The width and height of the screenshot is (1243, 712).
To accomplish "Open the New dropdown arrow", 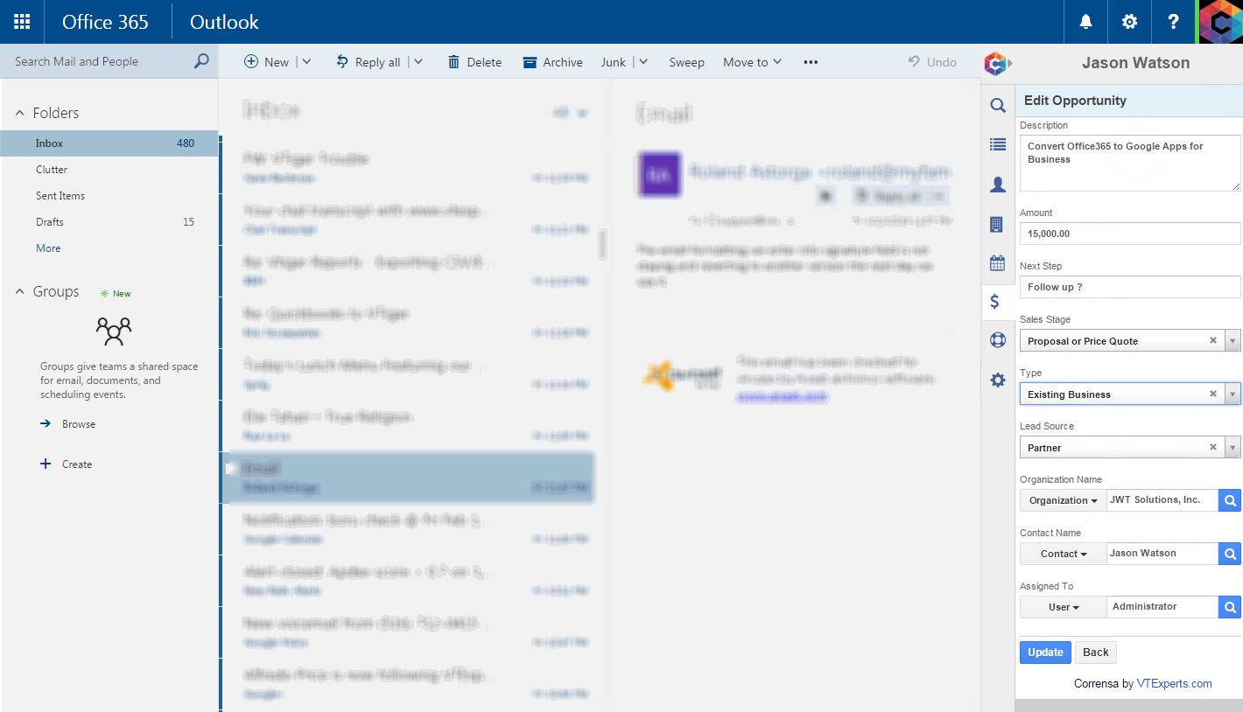I will [306, 62].
